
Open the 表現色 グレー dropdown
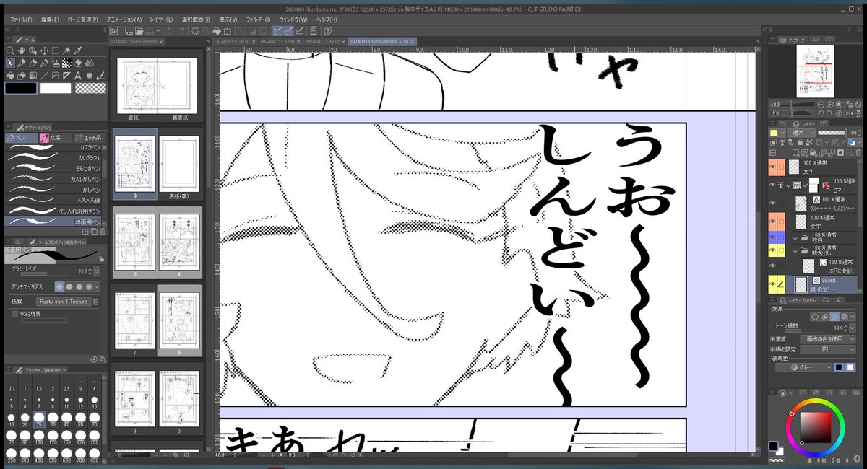(x=804, y=367)
